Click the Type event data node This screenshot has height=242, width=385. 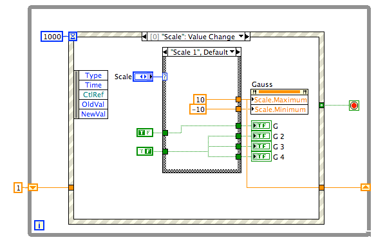(93, 75)
